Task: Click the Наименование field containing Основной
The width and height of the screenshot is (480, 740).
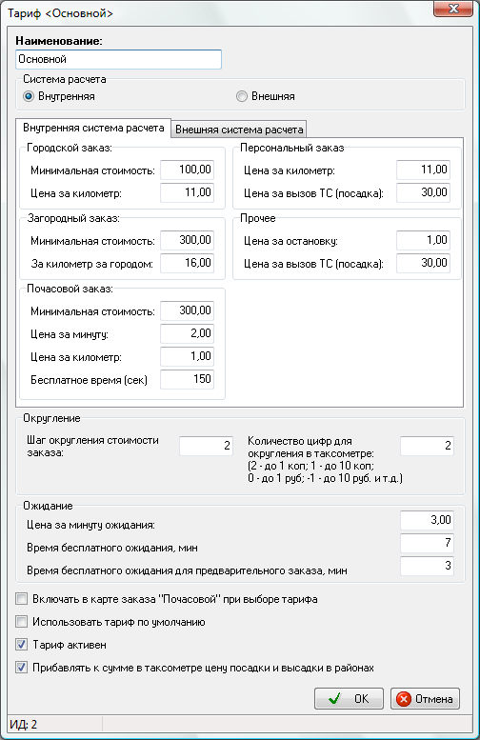Action: click(x=118, y=59)
